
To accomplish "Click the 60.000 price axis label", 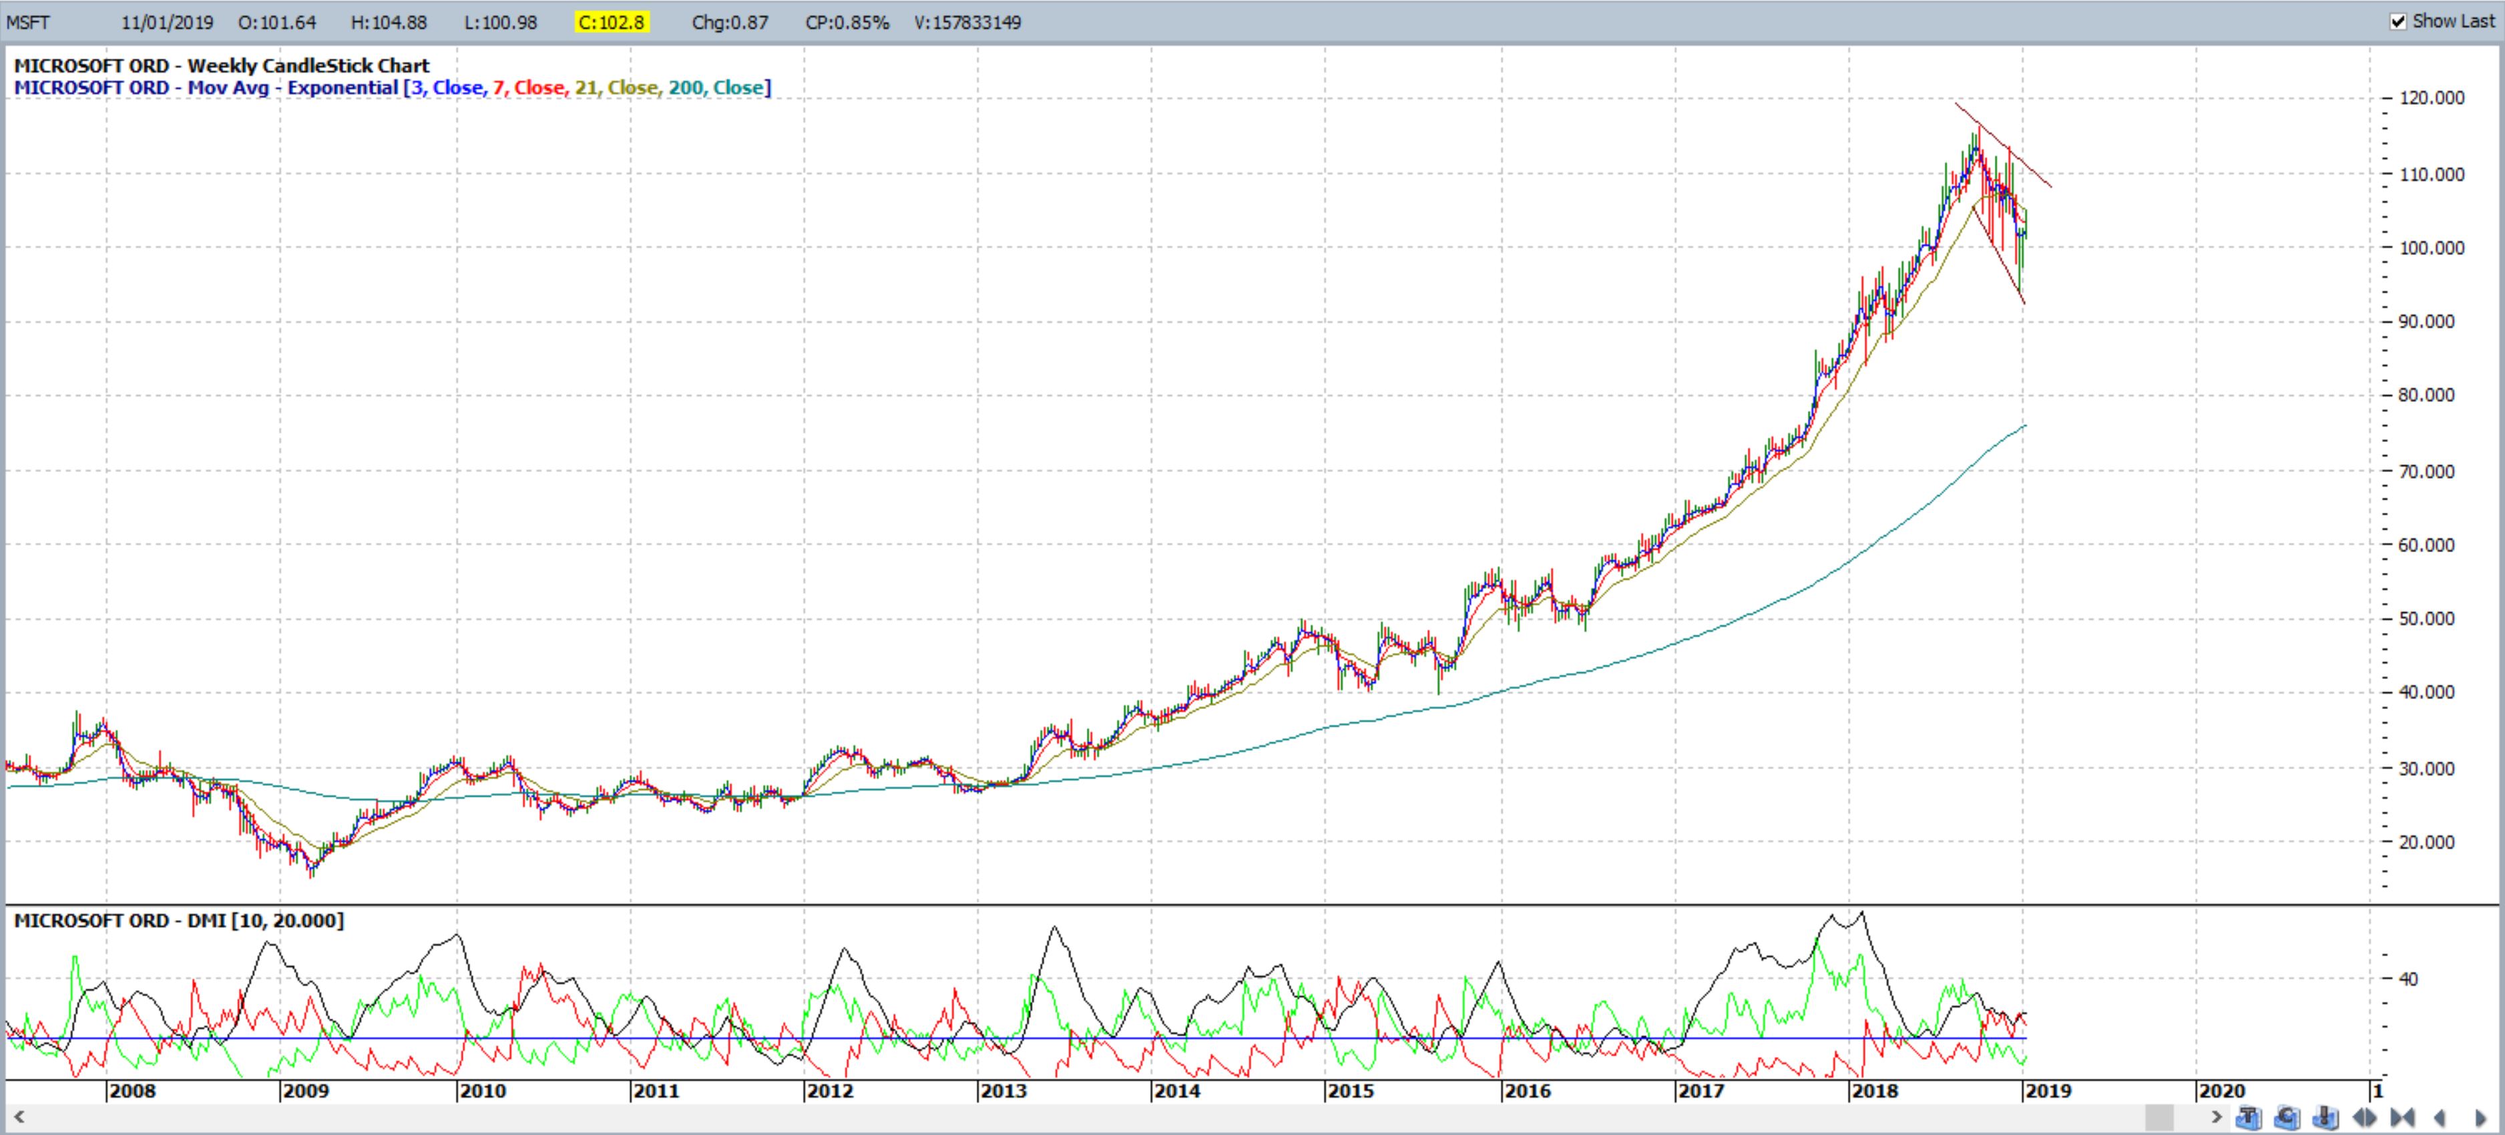I will pyautogui.click(x=2427, y=545).
